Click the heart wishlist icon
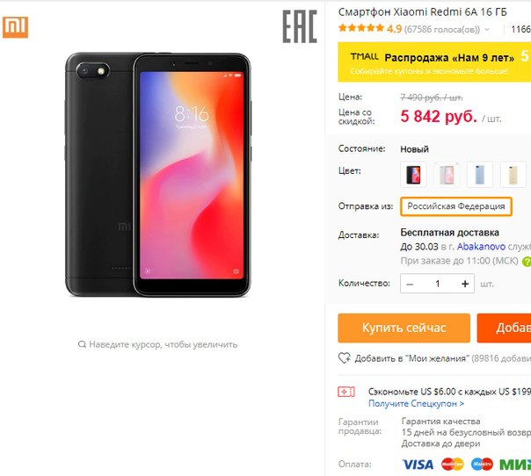The image size is (531, 476). click(x=345, y=358)
